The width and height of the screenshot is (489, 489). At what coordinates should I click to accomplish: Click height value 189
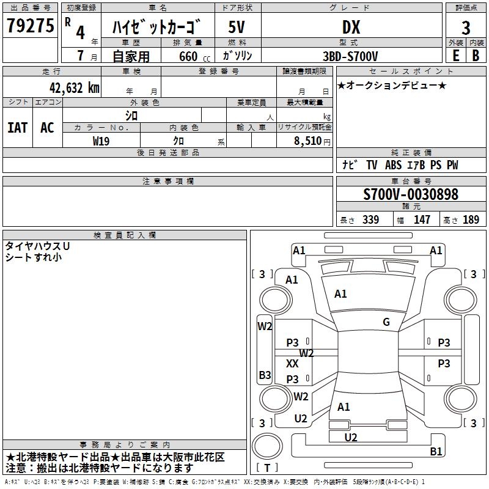471,219
